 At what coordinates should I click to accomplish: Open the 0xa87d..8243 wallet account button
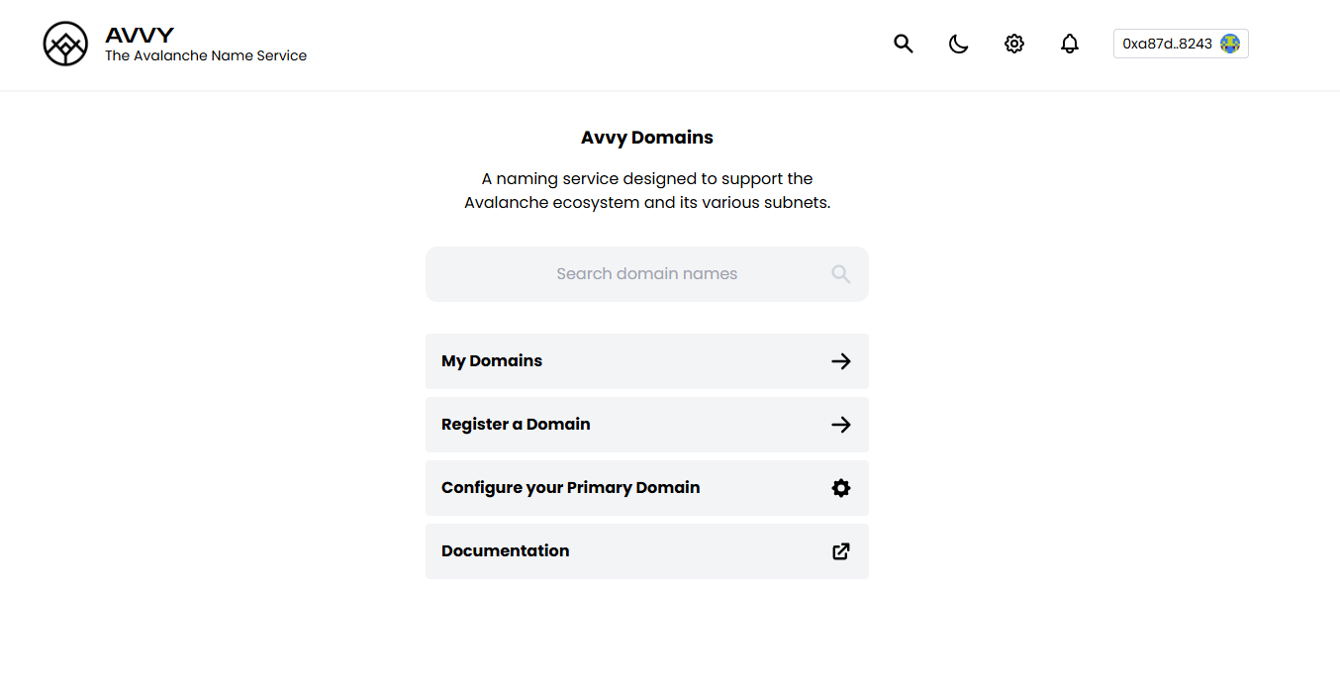pos(1168,44)
